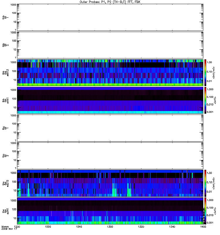Click the 10 y-axis label of thc fbk scm1 panel
This screenshot has height=235, width=220.
(x=15, y=218)
